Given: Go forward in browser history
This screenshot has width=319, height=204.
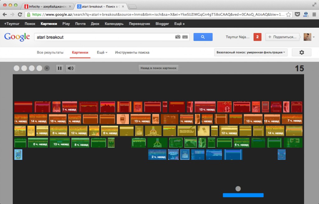Looking at the screenshot, I should click(12, 14).
